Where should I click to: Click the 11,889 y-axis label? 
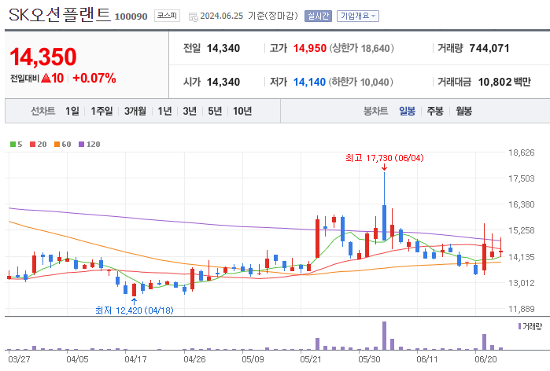click(522, 309)
